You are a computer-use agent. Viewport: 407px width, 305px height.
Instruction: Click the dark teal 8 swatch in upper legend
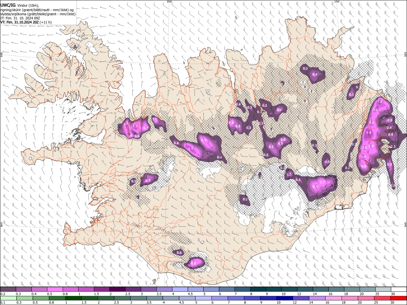coord(258,289)
